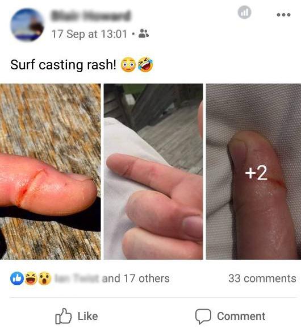Screen dimensions: 301x333
Task: Open the +2 more photos thumbnail
Action: coord(253,172)
